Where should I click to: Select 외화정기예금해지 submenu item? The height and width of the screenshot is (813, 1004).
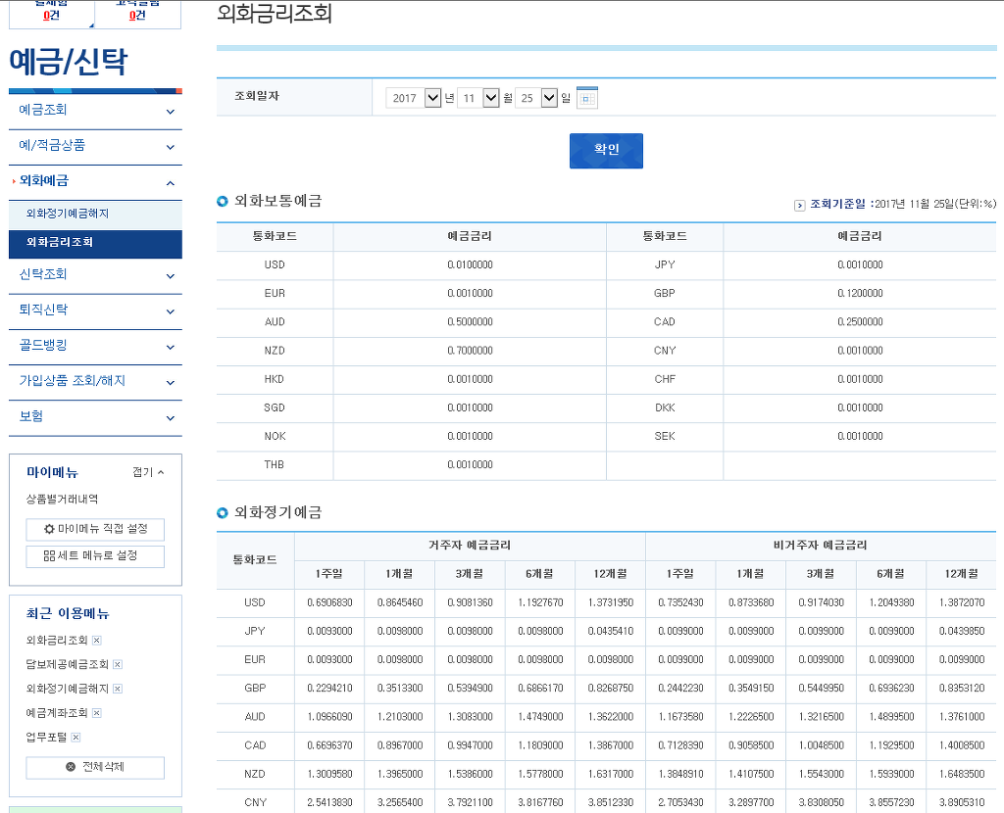click(x=68, y=214)
